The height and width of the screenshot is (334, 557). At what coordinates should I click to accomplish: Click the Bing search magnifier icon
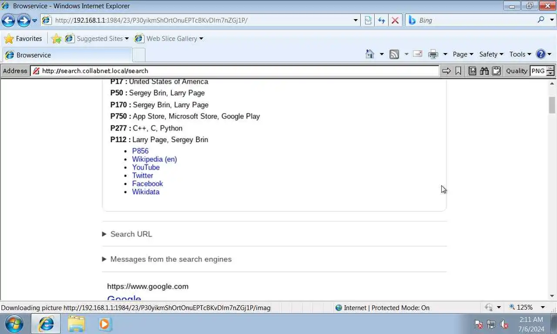[541, 20]
